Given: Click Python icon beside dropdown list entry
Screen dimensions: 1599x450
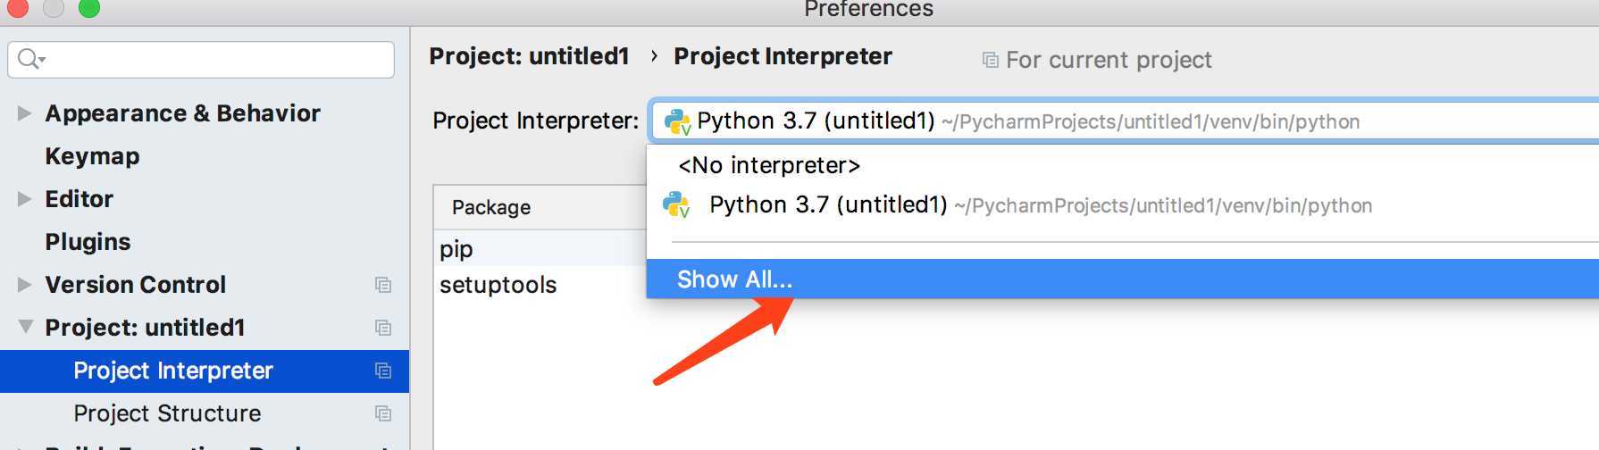Looking at the screenshot, I should tap(676, 205).
